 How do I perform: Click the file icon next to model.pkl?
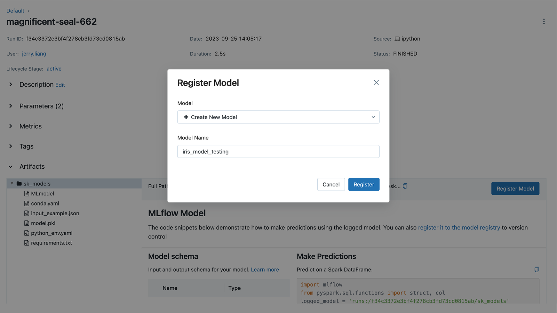(27, 223)
